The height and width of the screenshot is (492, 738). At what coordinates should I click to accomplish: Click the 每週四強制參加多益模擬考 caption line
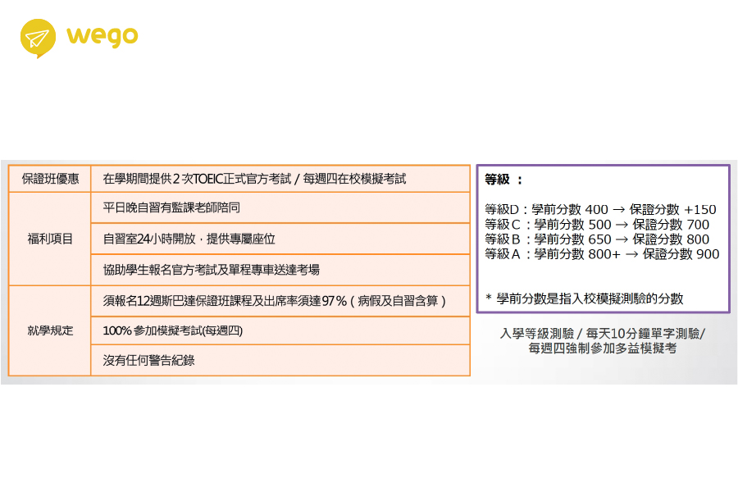click(602, 348)
